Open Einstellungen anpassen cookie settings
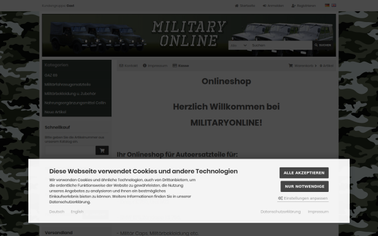 point(303,198)
